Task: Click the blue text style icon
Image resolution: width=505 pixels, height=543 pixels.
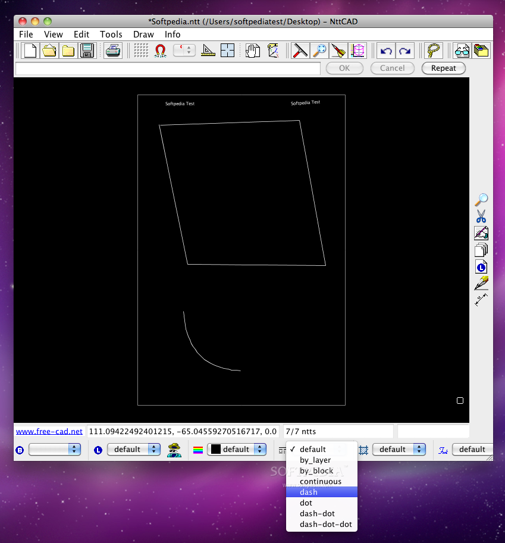Action: pyautogui.click(x=443, y=450)
